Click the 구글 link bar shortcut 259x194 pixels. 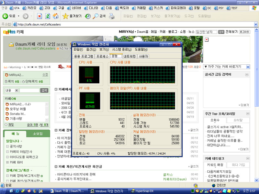pos(59,8)
